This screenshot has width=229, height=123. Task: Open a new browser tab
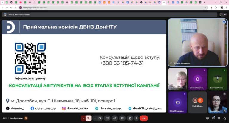point(205,2)
